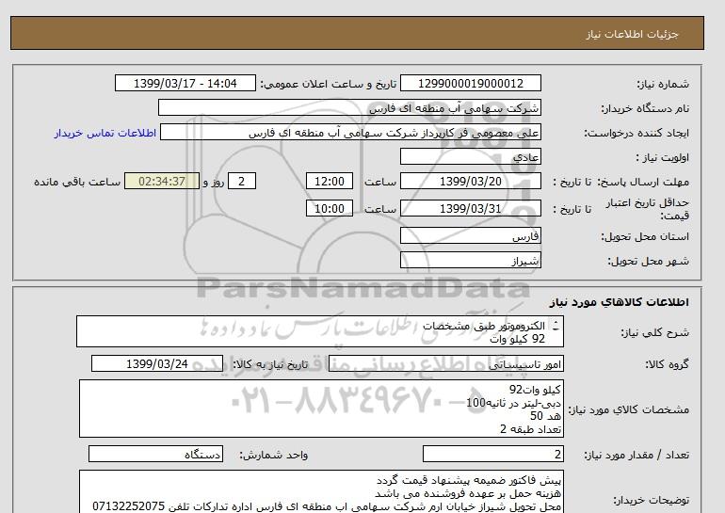Click delivery city field شیراز

point(470,260)
